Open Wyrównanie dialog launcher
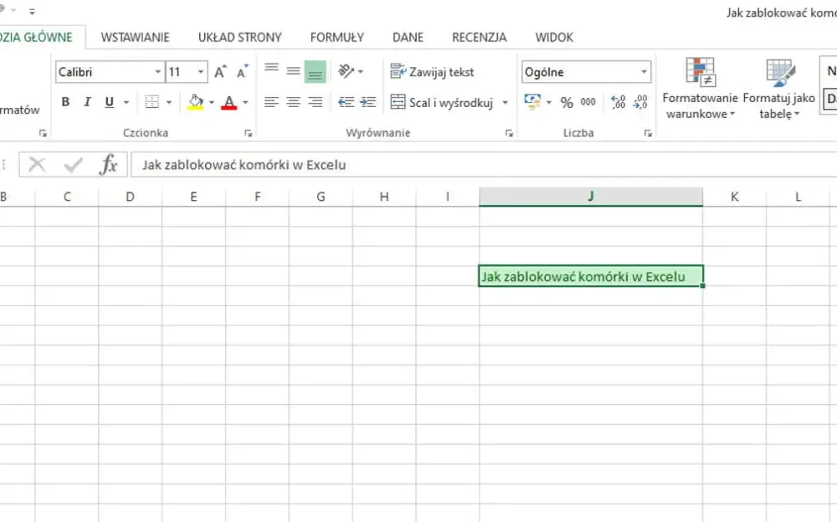This screenshot has width=837, height=522. pos(509,134)
